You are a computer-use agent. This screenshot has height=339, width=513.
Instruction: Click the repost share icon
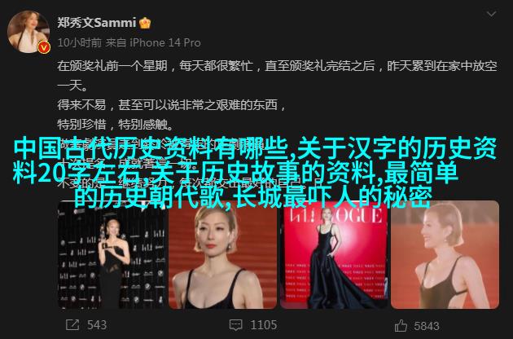72,325
